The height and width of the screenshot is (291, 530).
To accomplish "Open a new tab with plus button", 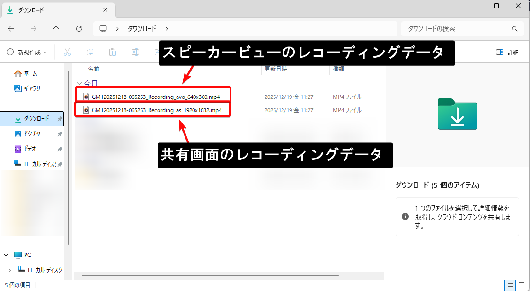I will pyautogui.click(x=126, y=10).
